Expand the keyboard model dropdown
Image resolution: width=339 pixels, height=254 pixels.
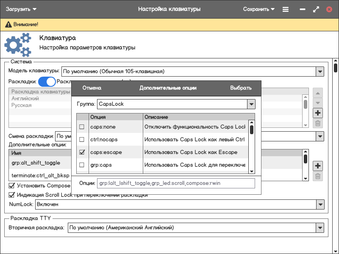tap(320, 72)
